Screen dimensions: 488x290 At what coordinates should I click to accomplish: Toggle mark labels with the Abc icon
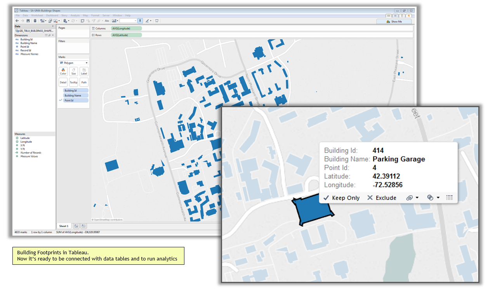click(107, 21)
